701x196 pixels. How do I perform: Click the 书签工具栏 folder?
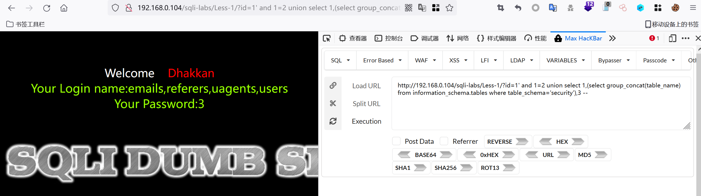[x=25, y=24]
